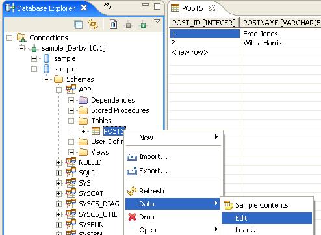The height and width of the screenshot is (235, 321).
Task: Choose Edit from the Data submenu
Action: 266,218
